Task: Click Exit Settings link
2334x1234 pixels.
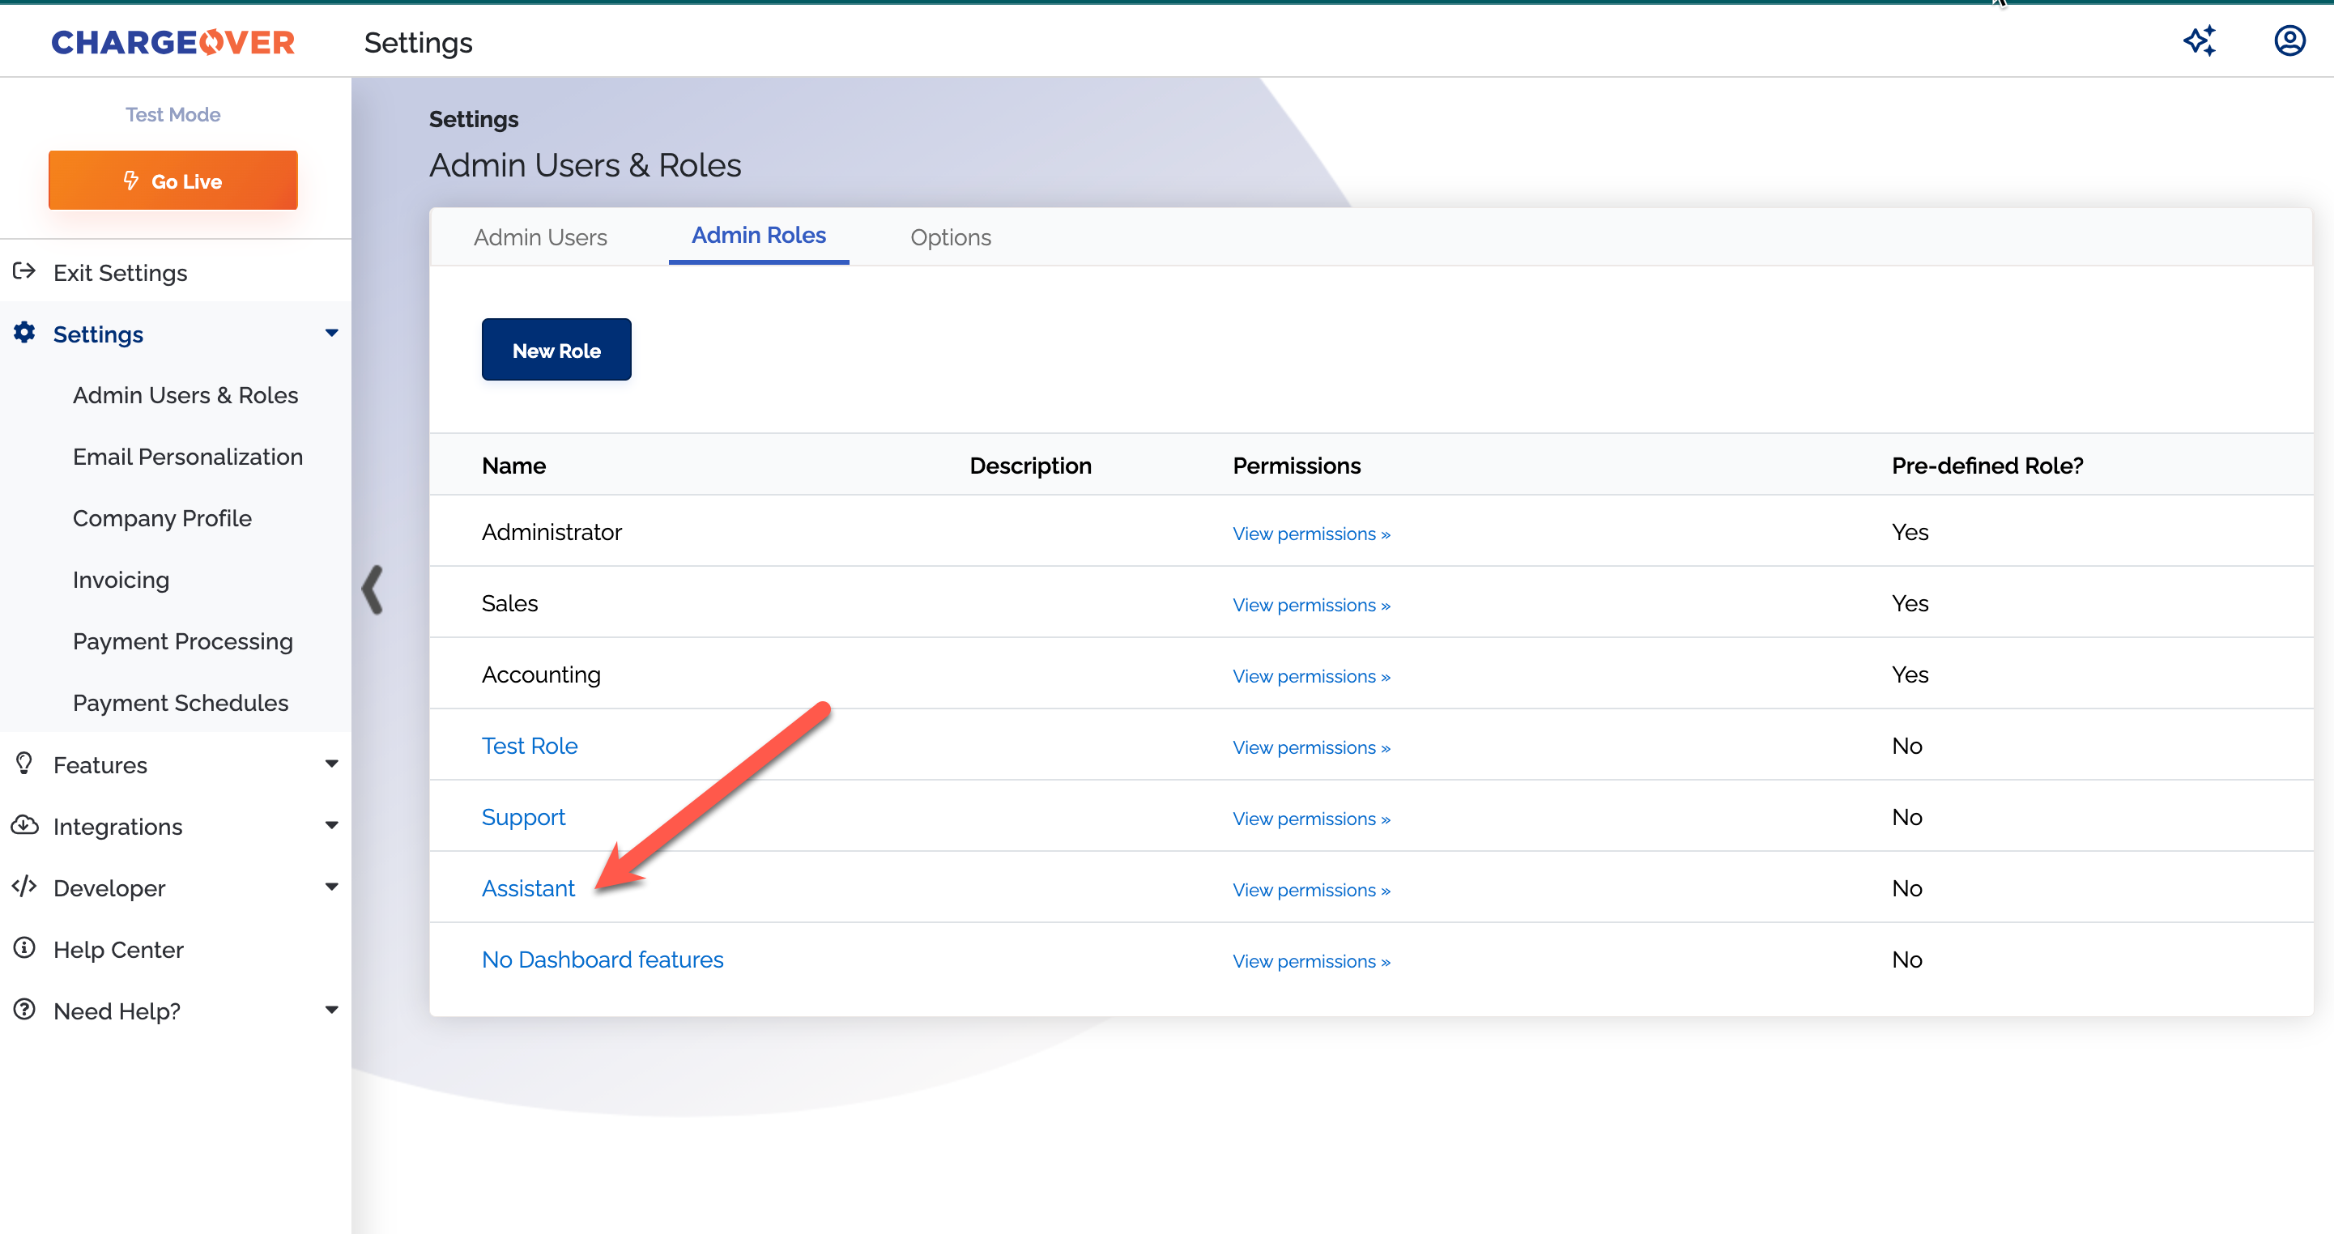Action: [121, 273]
